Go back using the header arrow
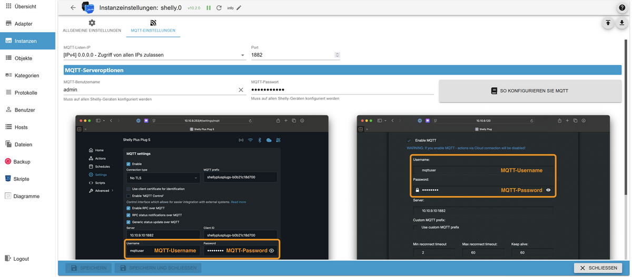This screenshot has width=632, height=277. click(73, 8)
